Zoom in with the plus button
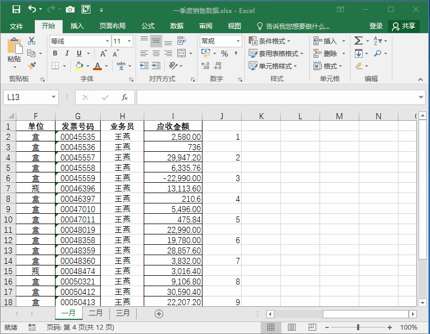The image size is (430, 334). pyautogui.click(x=390, y=327)
